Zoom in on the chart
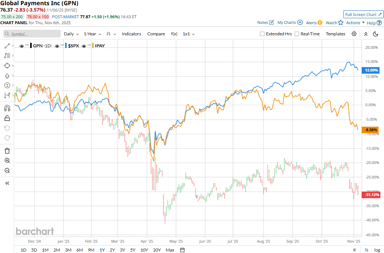Viewport: 384px width, 253px height. 7,161
